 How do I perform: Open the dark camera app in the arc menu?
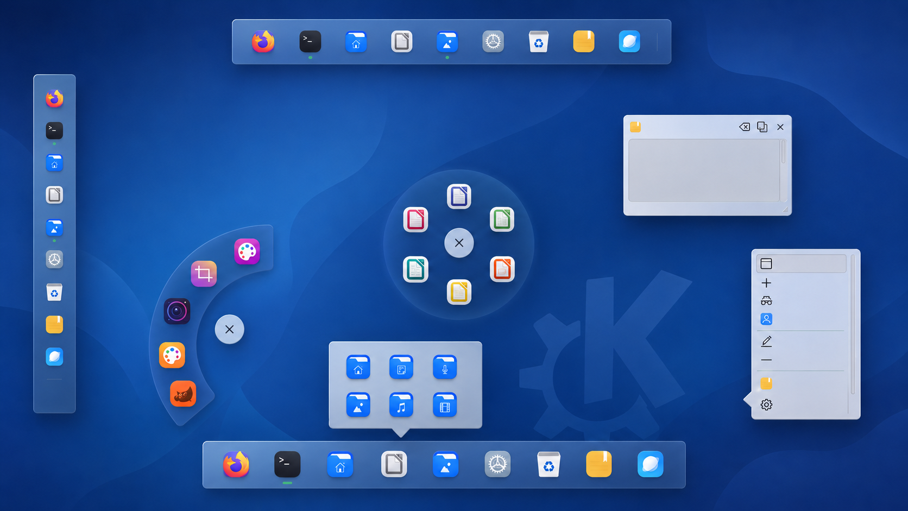tap(177, 311)
